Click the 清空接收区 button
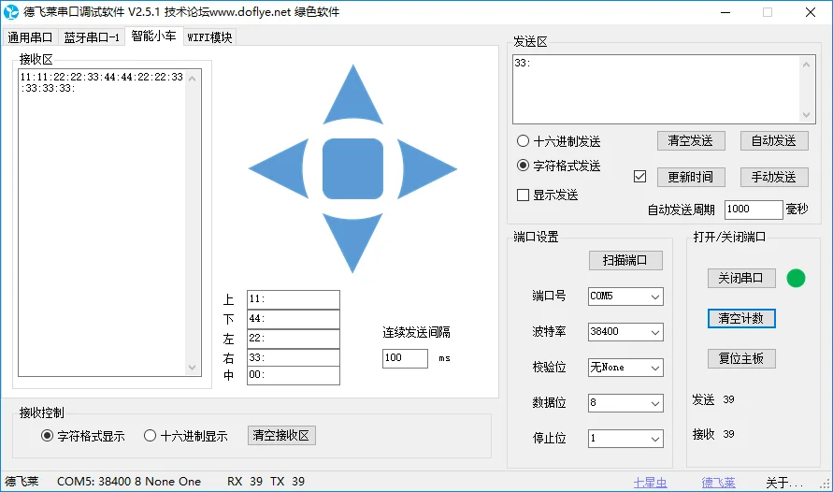The image size is (833, 492). click(x=281, y=436)
